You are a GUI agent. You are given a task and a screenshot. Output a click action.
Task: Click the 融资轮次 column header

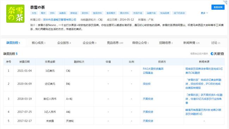(79, 62)
